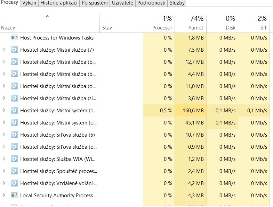273x207 pixels.
Task: Open the Služby tab
Action: click(177, 3)
